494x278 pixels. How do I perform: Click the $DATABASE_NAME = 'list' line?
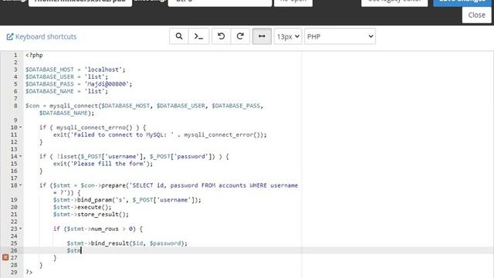point(67,91)
